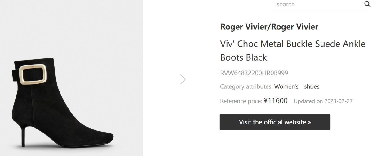Click the Roger Vivier brand heading
Image resolution: width=372 pixels, height=156 pixels.
[269, 27]
